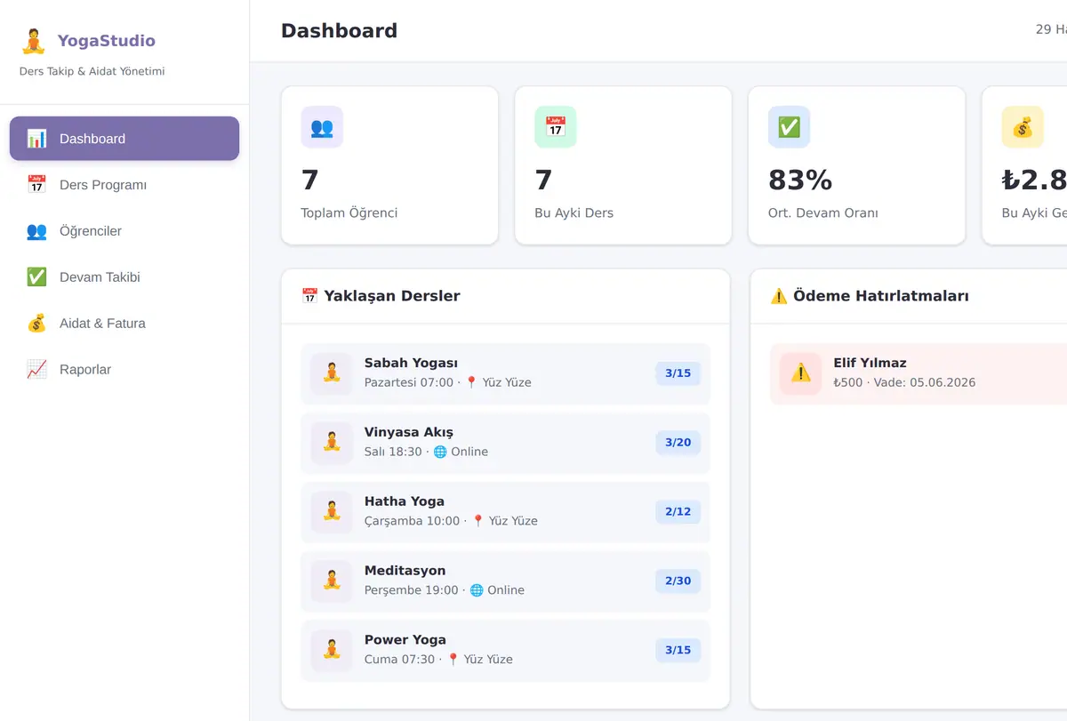Viewport: 1067px width, 721px height.
Task: Open the Öğrenciler page in sidebar
Action: [124, 231]
